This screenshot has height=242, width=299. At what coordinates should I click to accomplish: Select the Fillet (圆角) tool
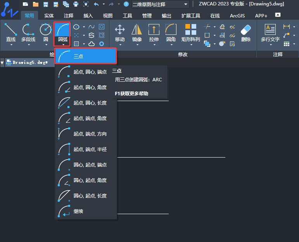pos(171,33)
